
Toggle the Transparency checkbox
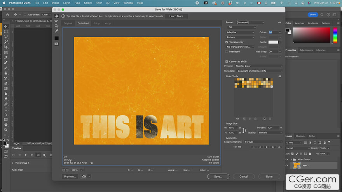[x=227, y=42]
